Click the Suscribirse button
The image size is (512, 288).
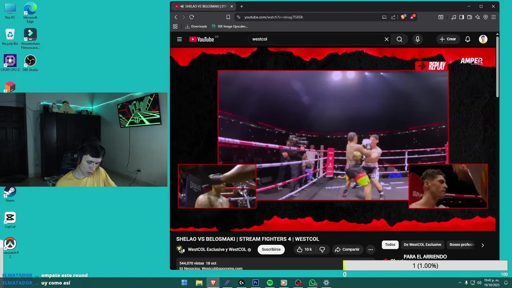coord(271,249)
